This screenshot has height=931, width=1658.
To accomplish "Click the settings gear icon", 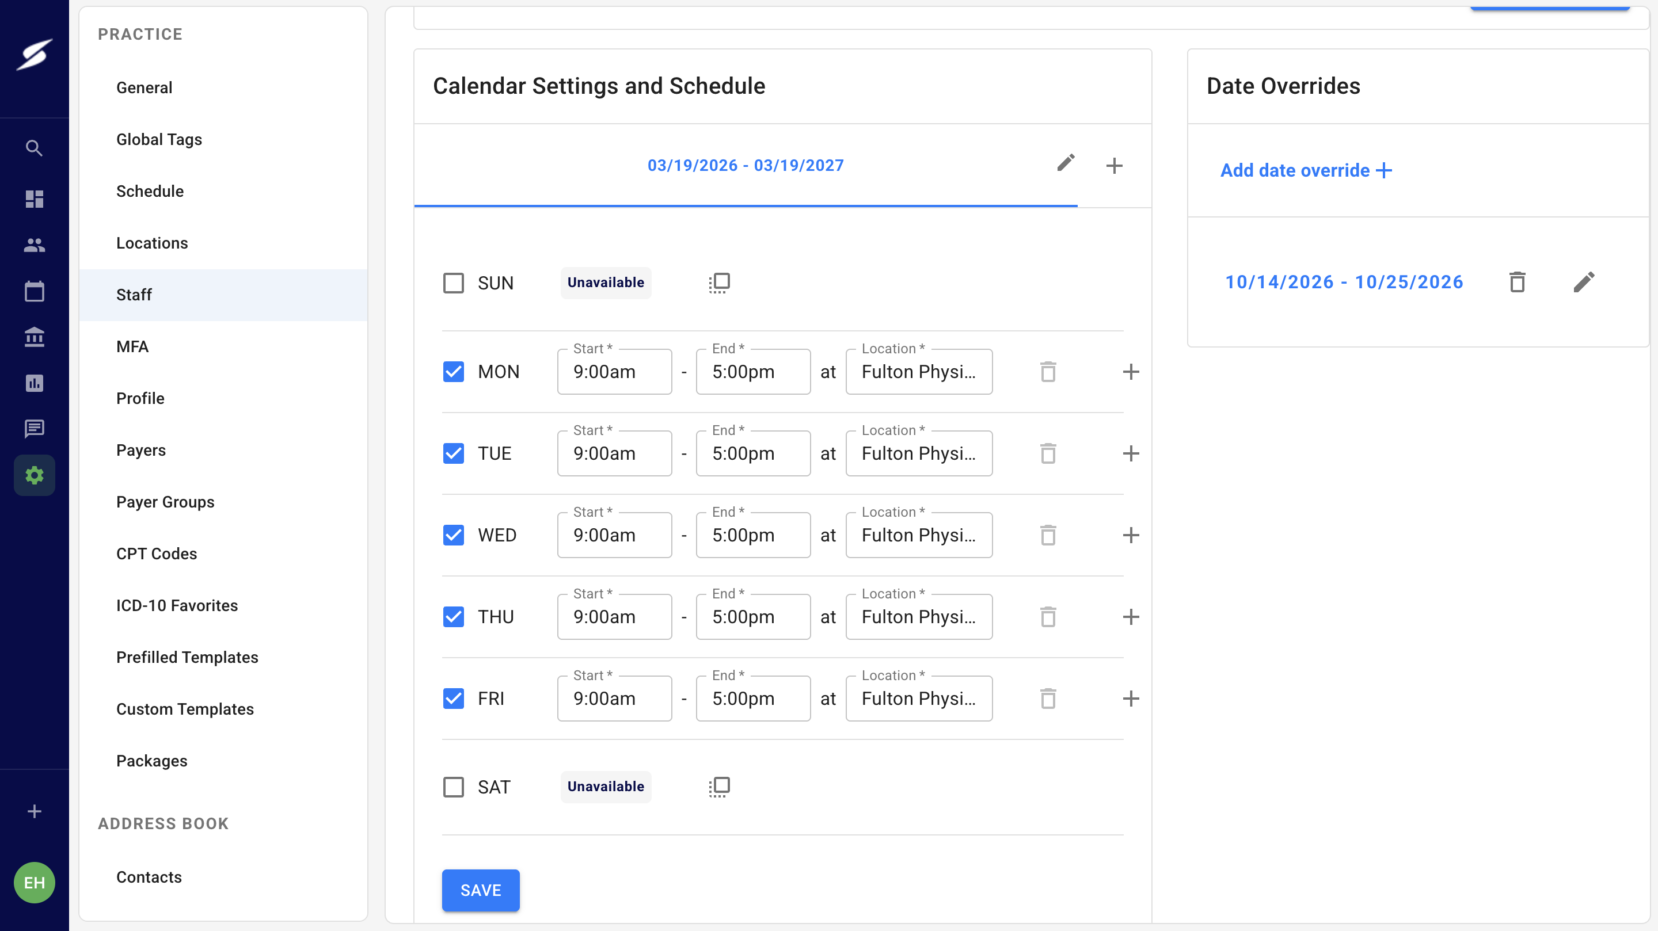I will point(34,475).
